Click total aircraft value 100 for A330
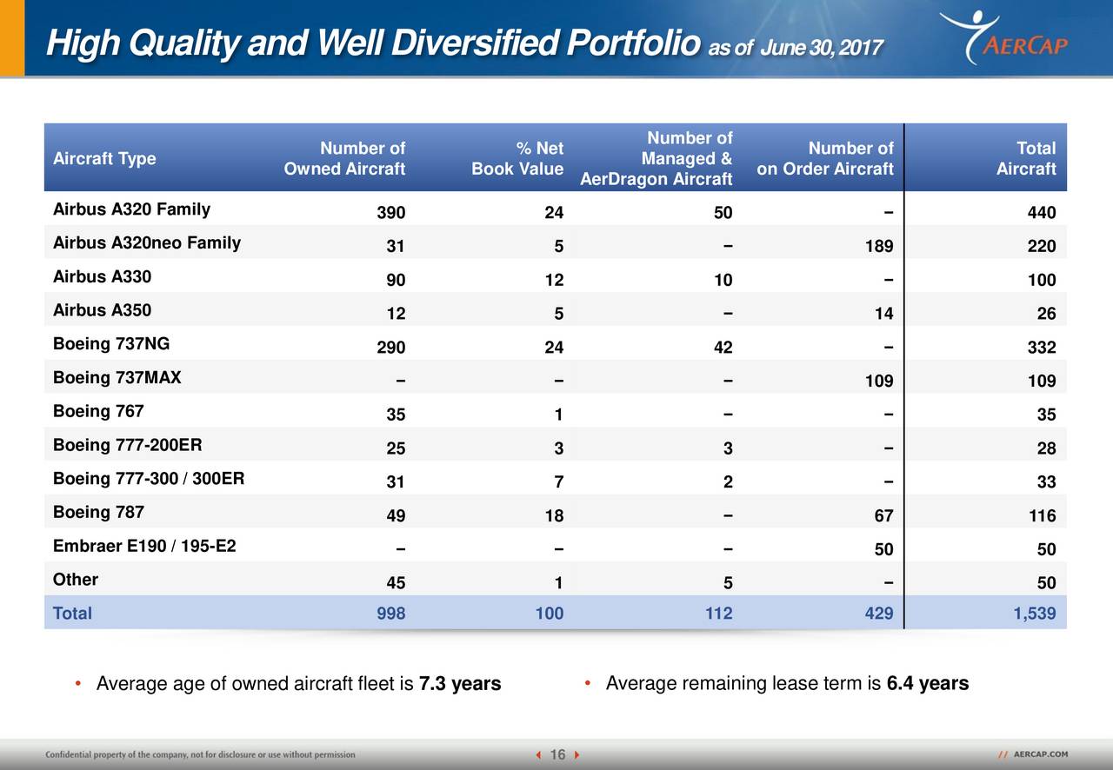 [x=1041, y=281]
